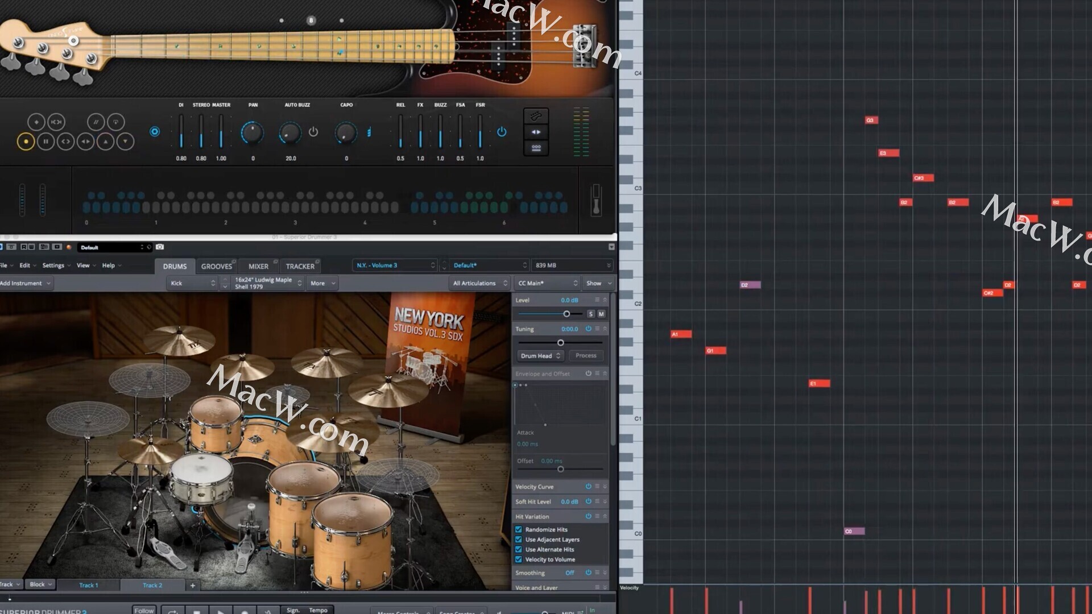The height and width of the screenshot is (614, 1092).
Task: Adjust the CAPO knob
Action: (345, 133)
